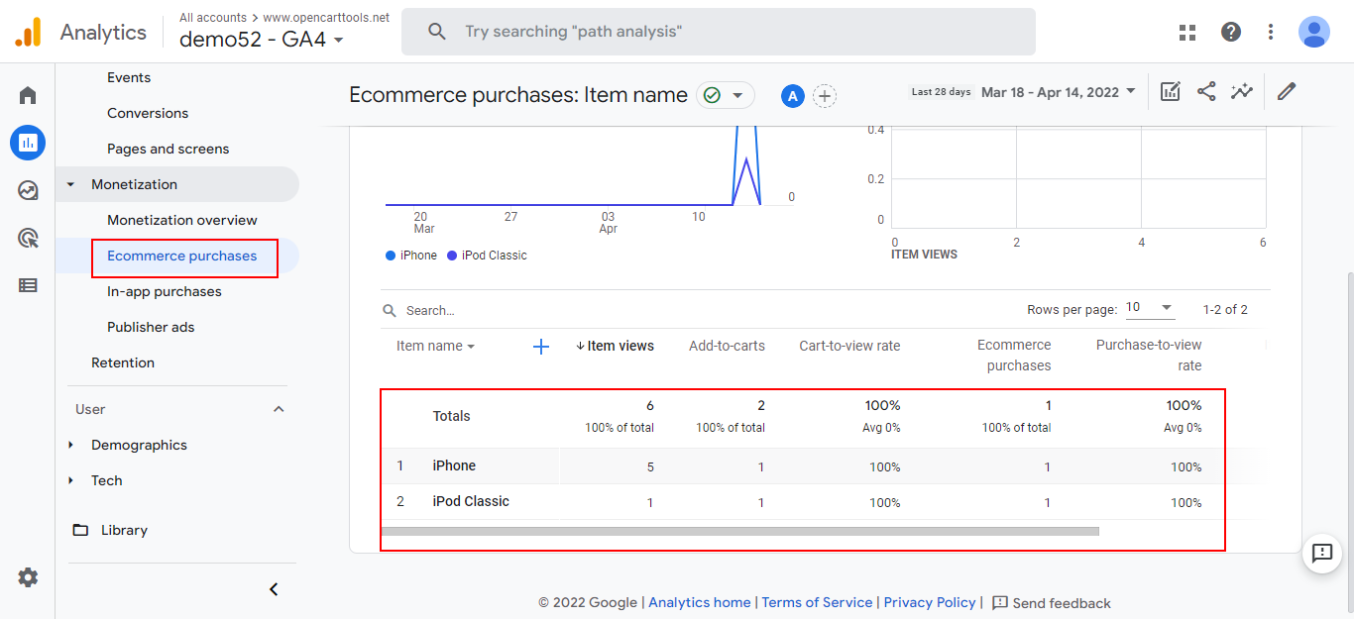The width and height of the screenshot is (1354, 619).
Task: Open the Admin gear icon
Action: (28, 577)
